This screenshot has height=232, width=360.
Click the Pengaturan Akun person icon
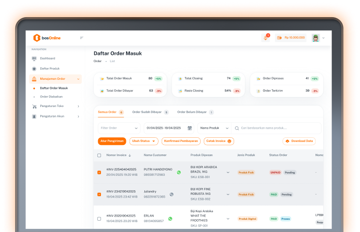click(x=34, y=116)
